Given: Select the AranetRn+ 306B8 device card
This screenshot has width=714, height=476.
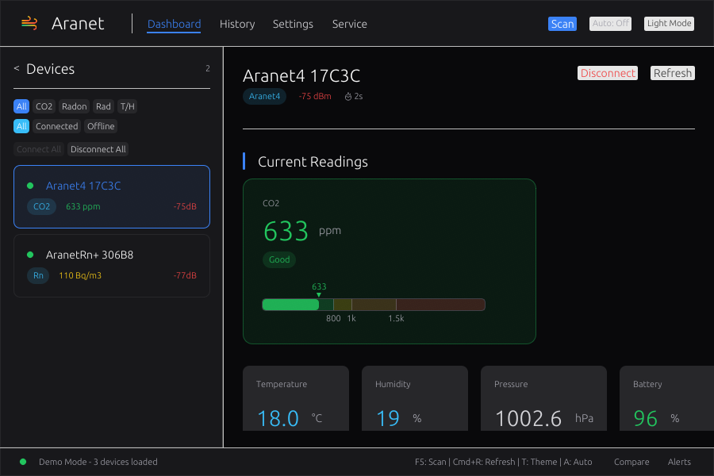Looking at the screenshot, I should click(x=112, y=265).
